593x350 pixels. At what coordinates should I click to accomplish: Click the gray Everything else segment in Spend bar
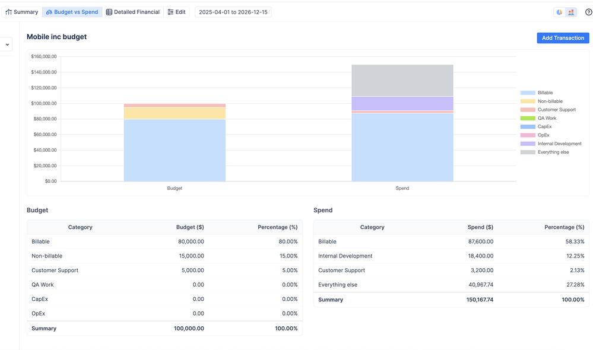tap(402, 80)
